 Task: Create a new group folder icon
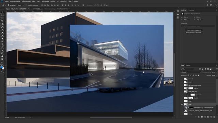208,117
